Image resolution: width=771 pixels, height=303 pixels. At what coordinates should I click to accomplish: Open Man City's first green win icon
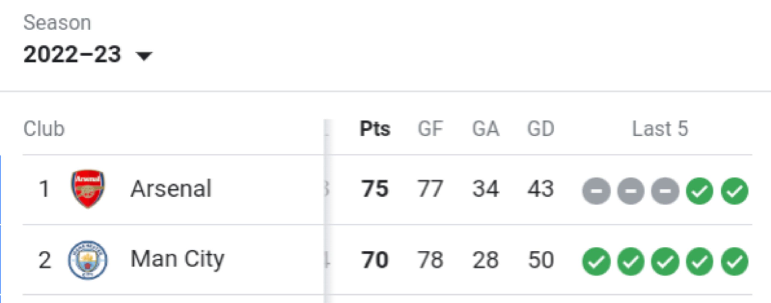coord(596,262)
